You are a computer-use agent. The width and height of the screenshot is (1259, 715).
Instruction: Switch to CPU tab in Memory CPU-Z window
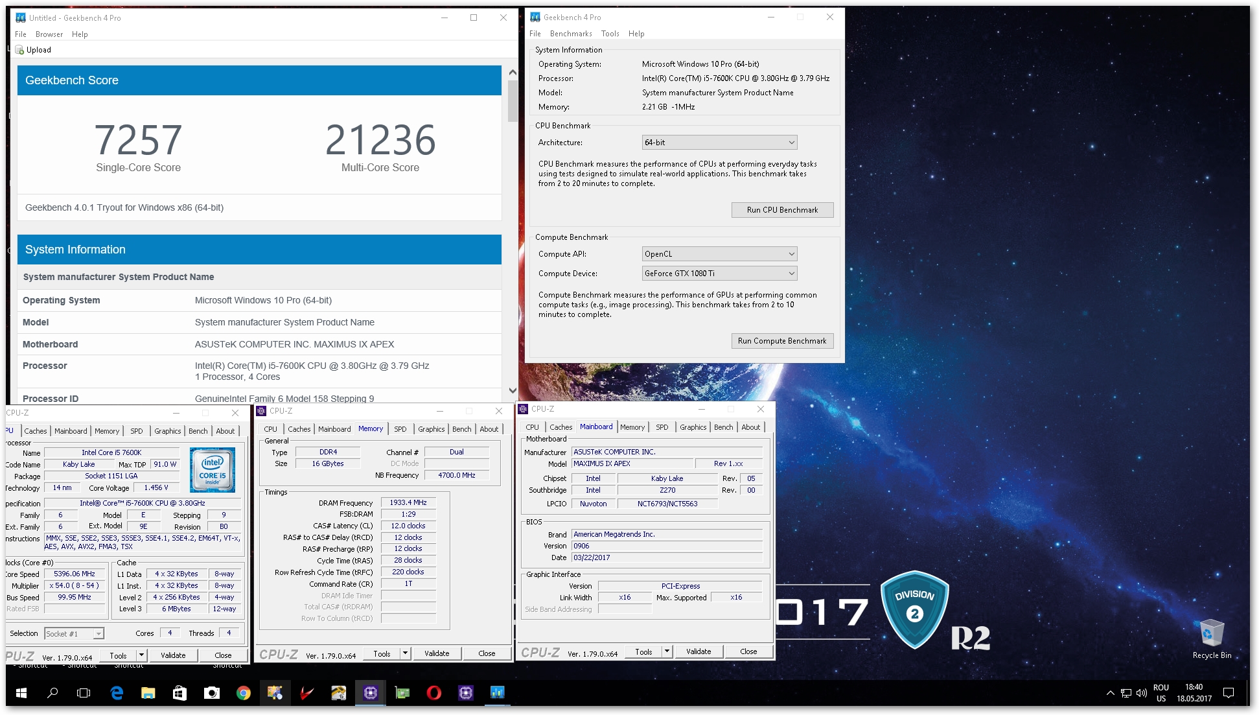271,429
